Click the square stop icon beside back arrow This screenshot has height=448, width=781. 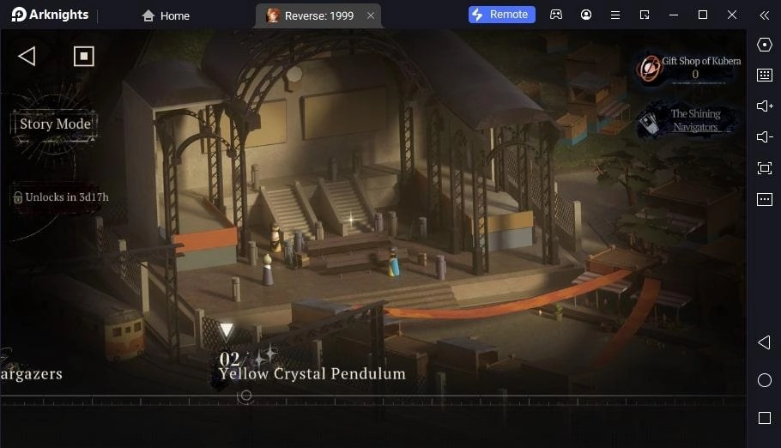(84, 57)
